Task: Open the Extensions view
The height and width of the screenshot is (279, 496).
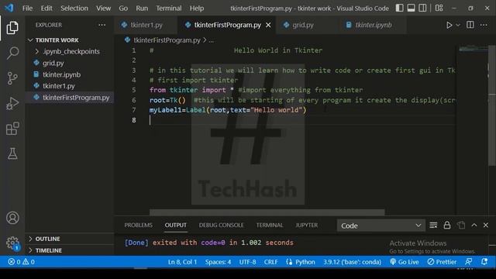Action: coord(12,129)
